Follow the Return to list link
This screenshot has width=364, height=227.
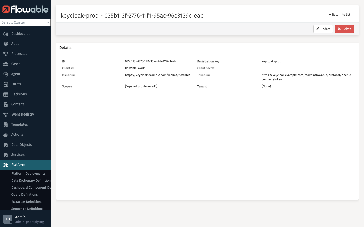click(339, 14)
